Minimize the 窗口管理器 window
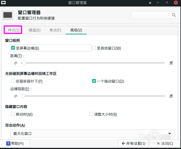Image resolution: width=181 pixels, height=149 pixels. coord(158,3)
